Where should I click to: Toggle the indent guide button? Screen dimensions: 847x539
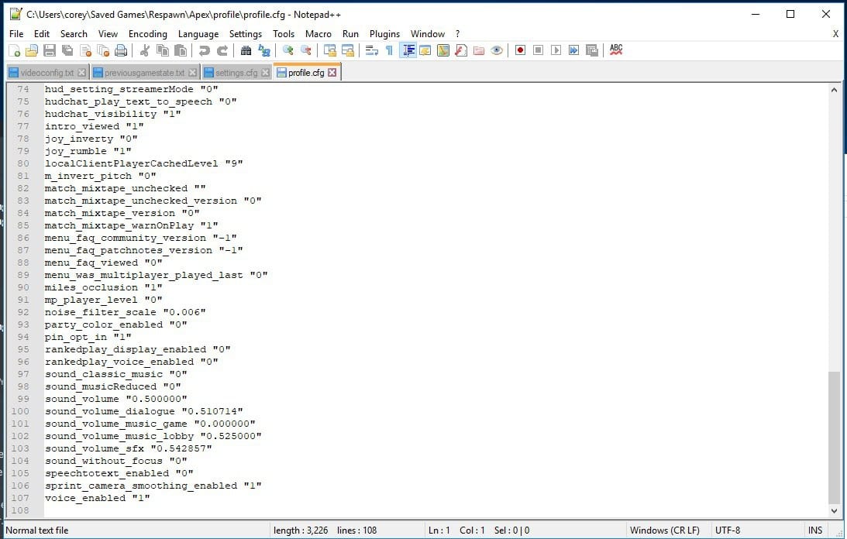click(x=408, y=50)
